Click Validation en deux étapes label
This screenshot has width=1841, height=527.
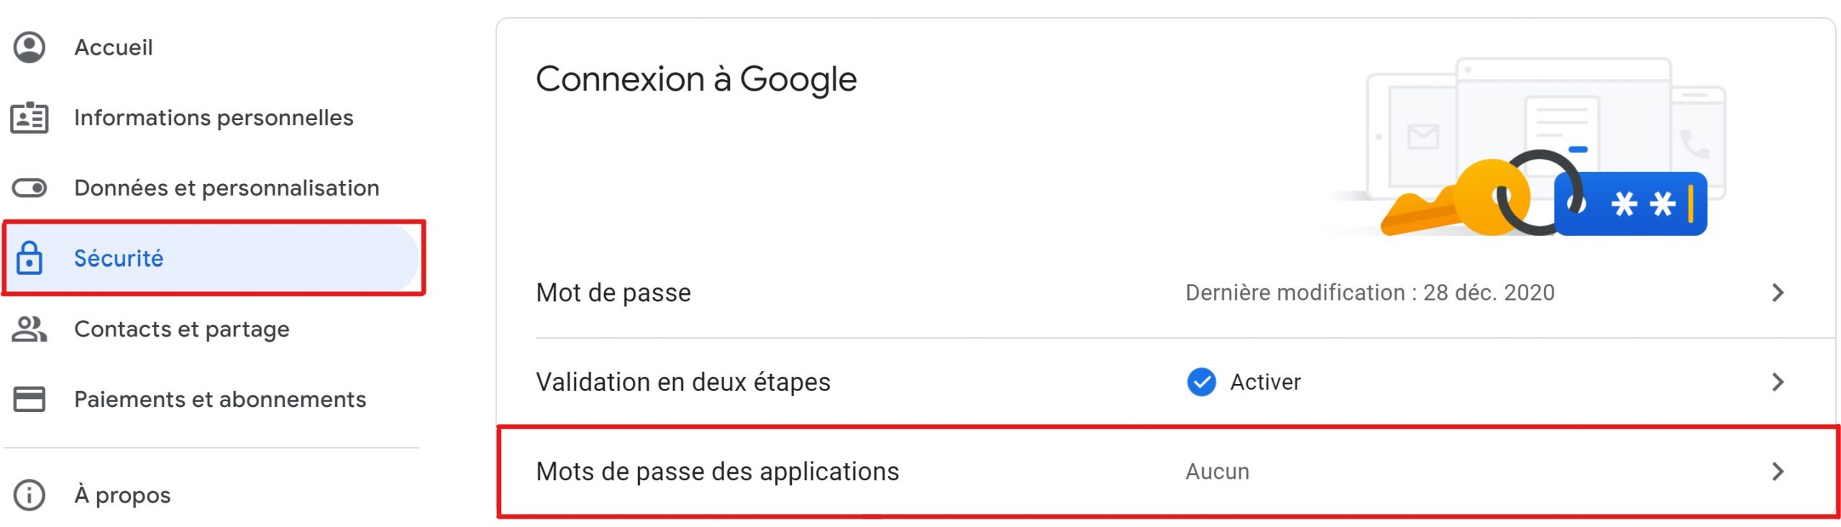683,382
